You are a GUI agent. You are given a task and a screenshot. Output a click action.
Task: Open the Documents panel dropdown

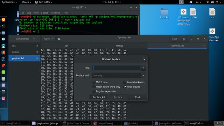[x=26, y=39]
